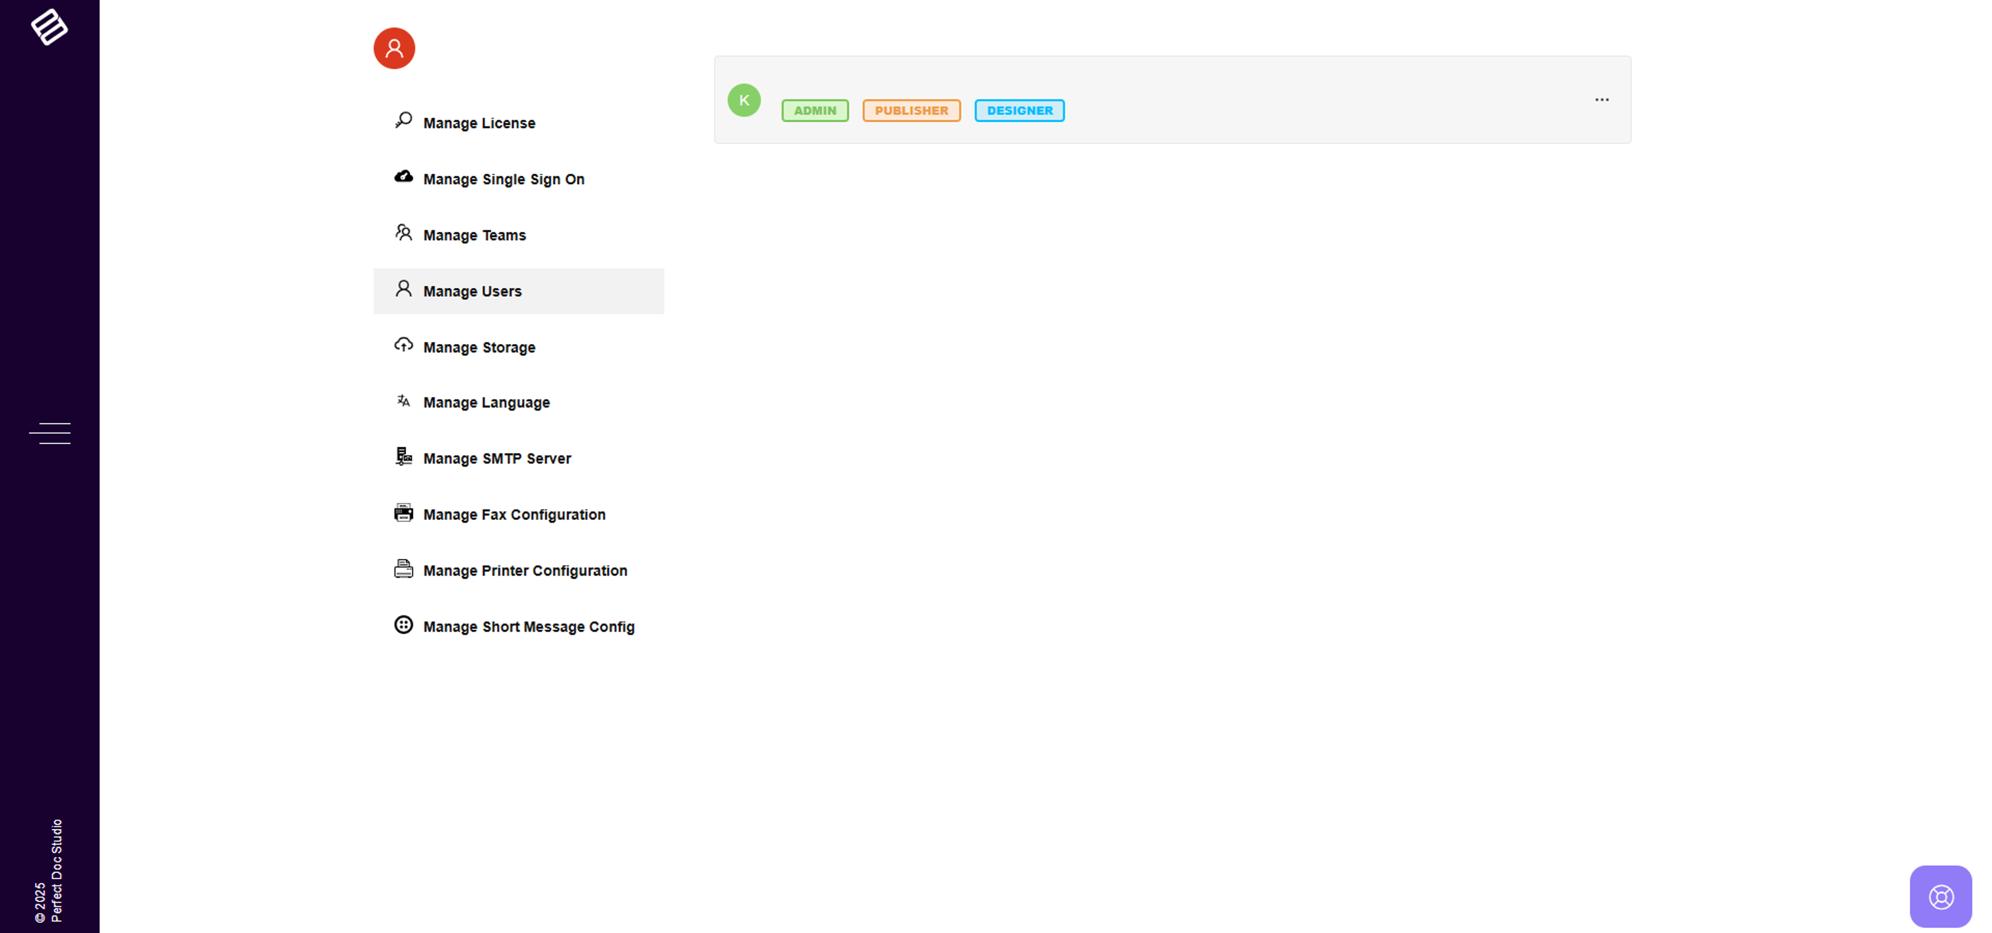
Task: Click the PUBLISHER role badge
Action: click(x=911, y=110)
